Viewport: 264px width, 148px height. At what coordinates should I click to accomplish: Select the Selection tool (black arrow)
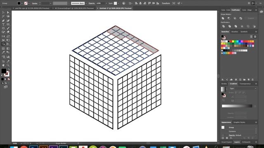pos(3,12)
